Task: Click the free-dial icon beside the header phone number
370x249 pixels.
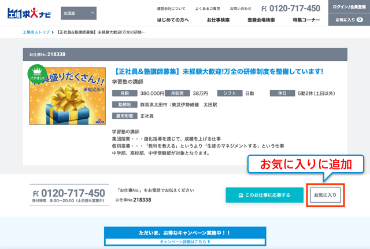Action: tap(265, 8)
